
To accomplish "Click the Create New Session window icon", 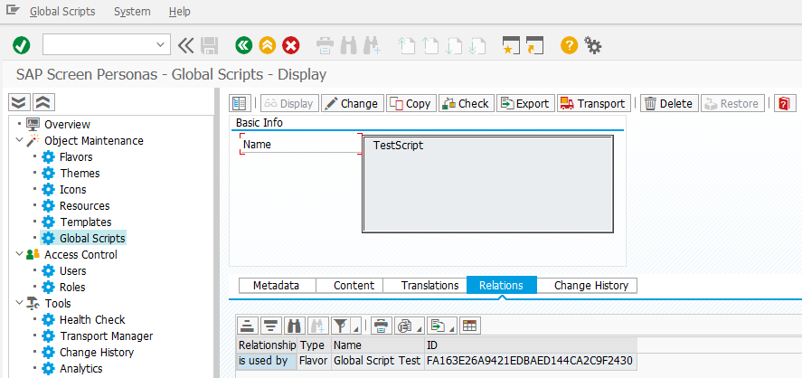I will 511,45.
